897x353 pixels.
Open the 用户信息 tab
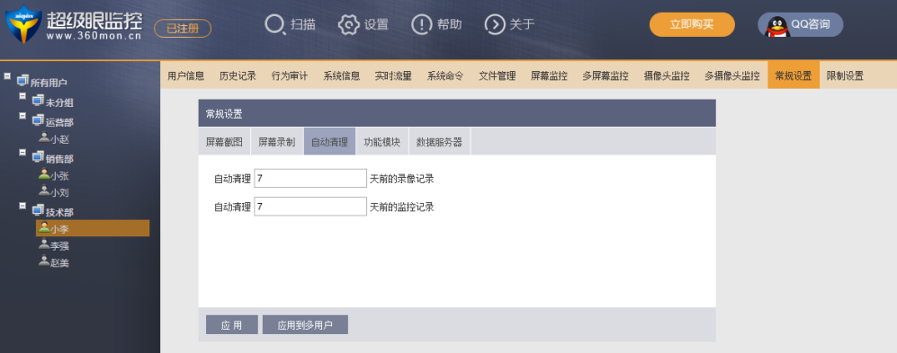point(186,75)
